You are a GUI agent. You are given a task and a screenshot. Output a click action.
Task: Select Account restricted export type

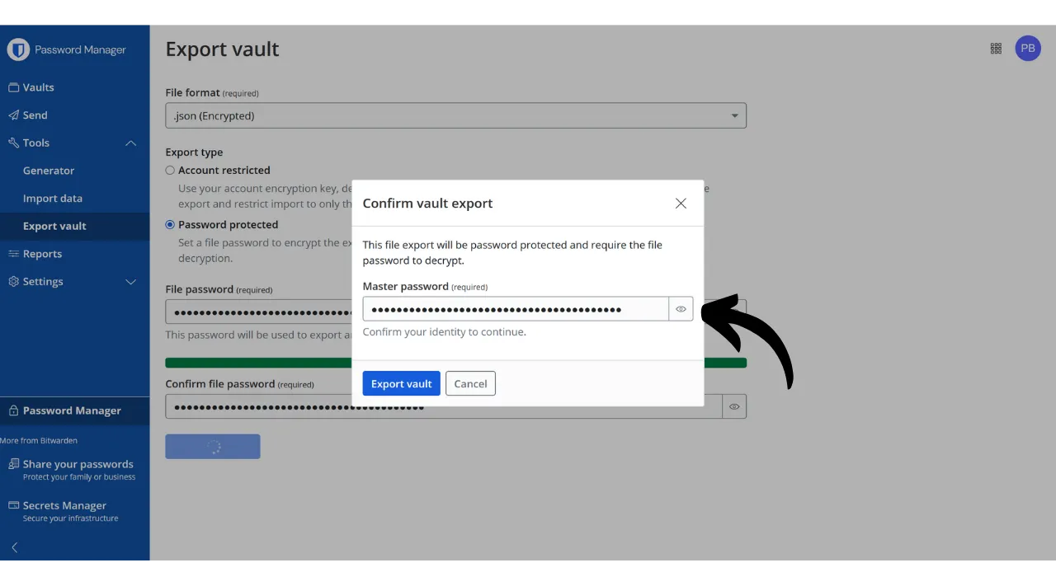coord(170,171)
